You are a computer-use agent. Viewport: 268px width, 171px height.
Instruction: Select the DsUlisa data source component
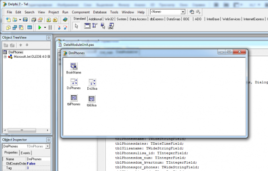[92, 84]
